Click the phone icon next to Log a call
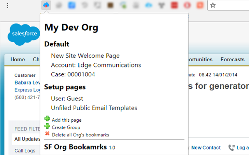The image size is (249, 155). pos(232,148)
